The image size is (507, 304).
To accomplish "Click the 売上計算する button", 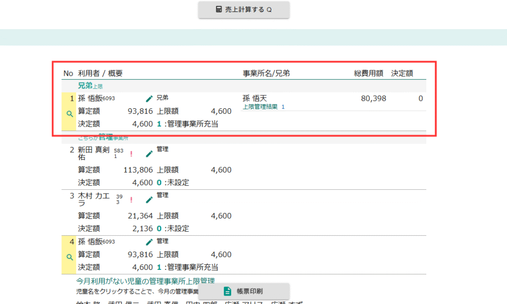I will [244, 10].
